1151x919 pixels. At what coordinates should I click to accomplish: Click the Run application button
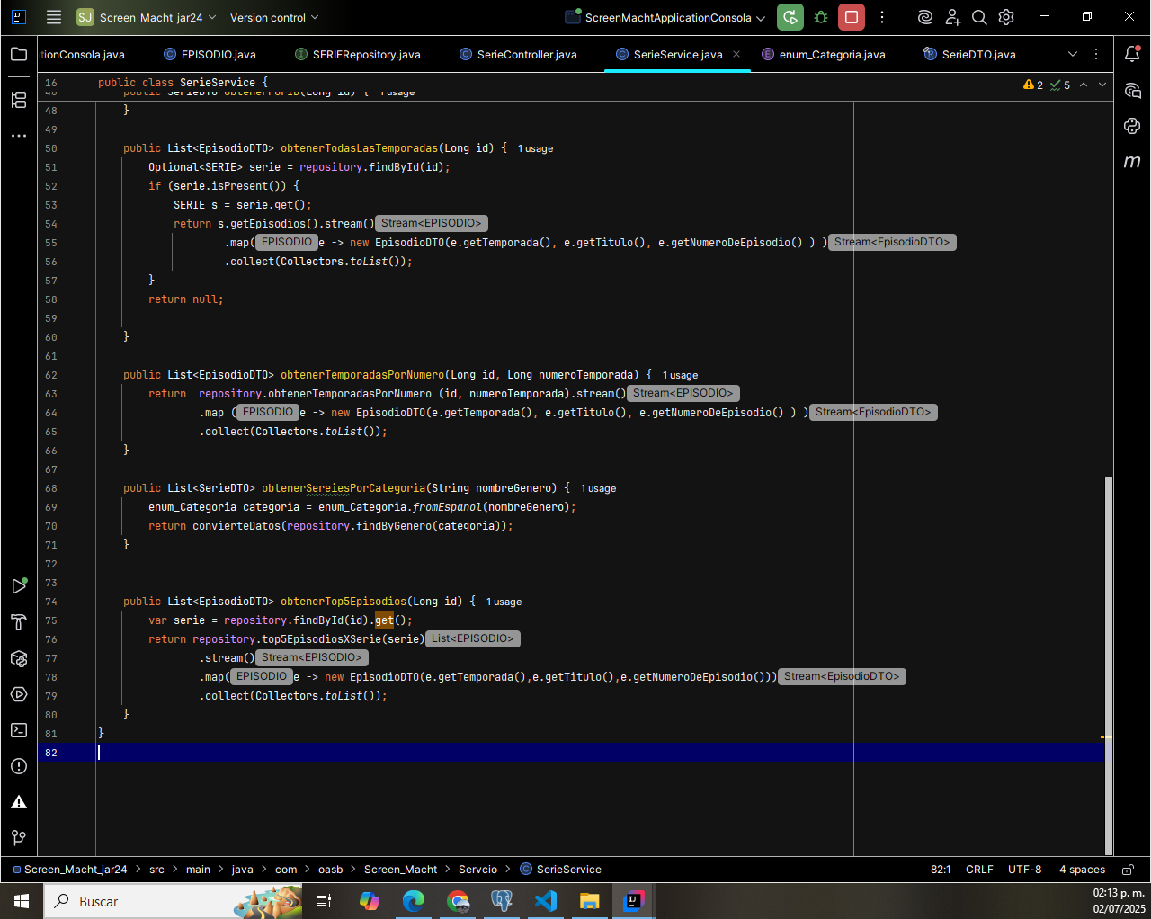(x=790, y=17)
